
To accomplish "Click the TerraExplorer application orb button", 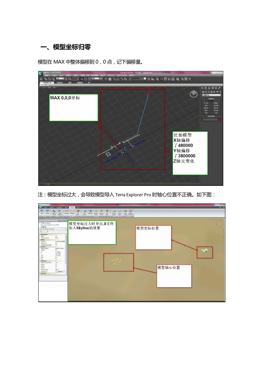I will point(40,205).
